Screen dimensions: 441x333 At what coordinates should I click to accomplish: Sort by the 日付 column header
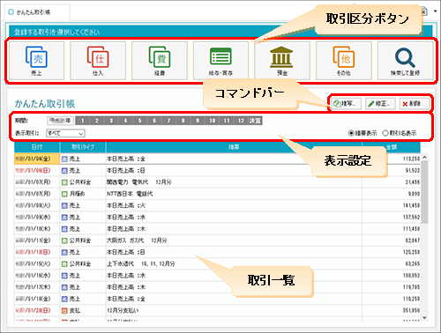37,147
